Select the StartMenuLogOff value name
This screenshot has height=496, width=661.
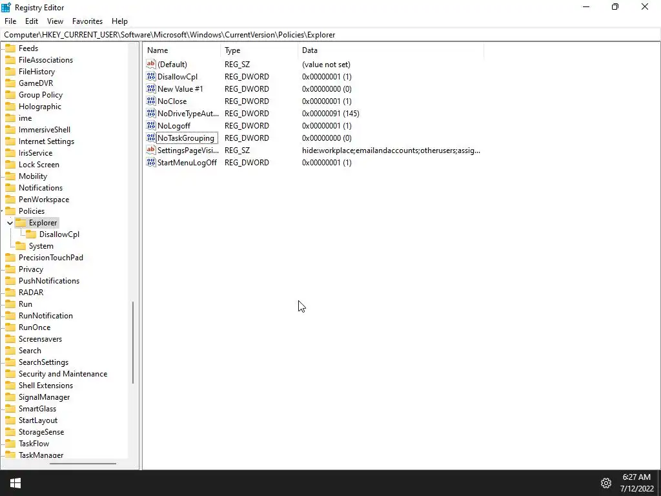(187, 162)
